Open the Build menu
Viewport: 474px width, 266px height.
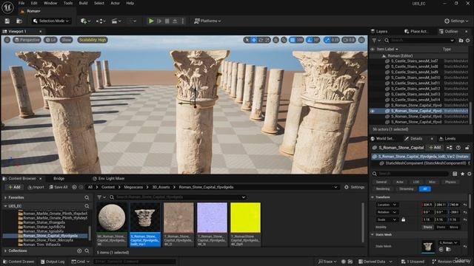click(83, 3)
